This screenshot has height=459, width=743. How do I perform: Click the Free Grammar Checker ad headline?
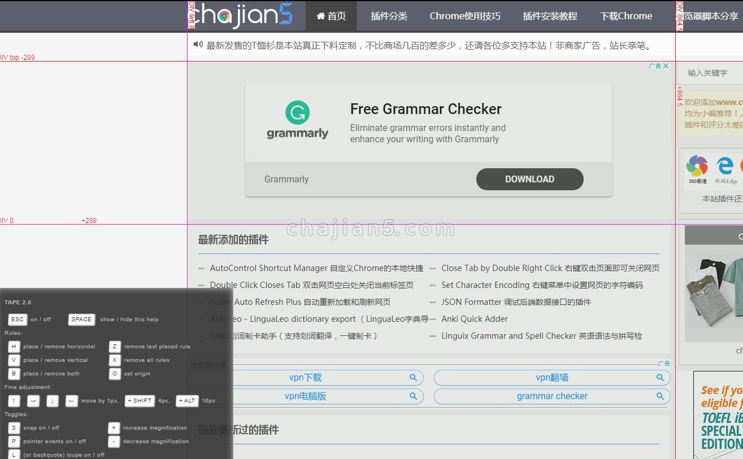[x=425, y=109]
